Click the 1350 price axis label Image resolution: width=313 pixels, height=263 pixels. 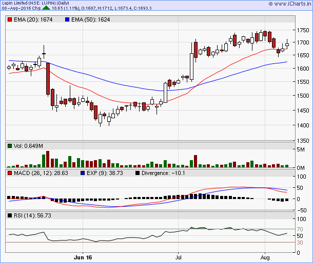pos(303,141)
